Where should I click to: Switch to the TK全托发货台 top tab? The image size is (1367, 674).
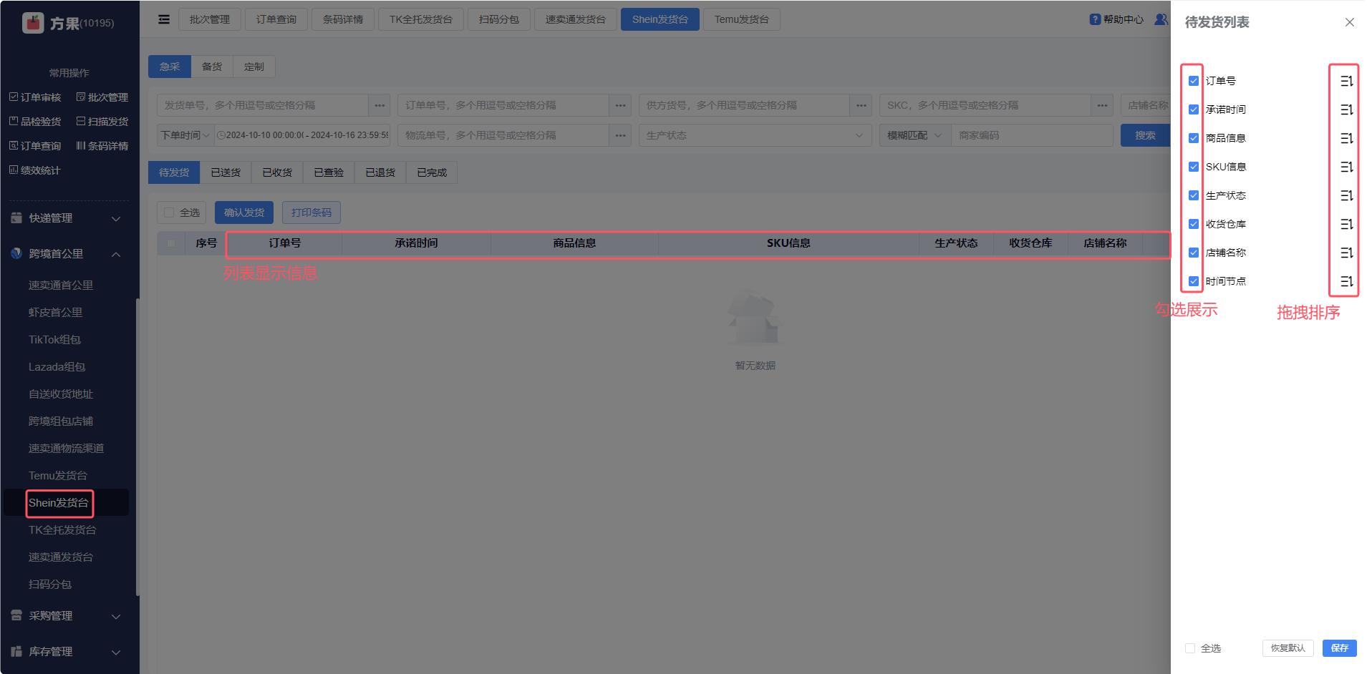(421, 19)
